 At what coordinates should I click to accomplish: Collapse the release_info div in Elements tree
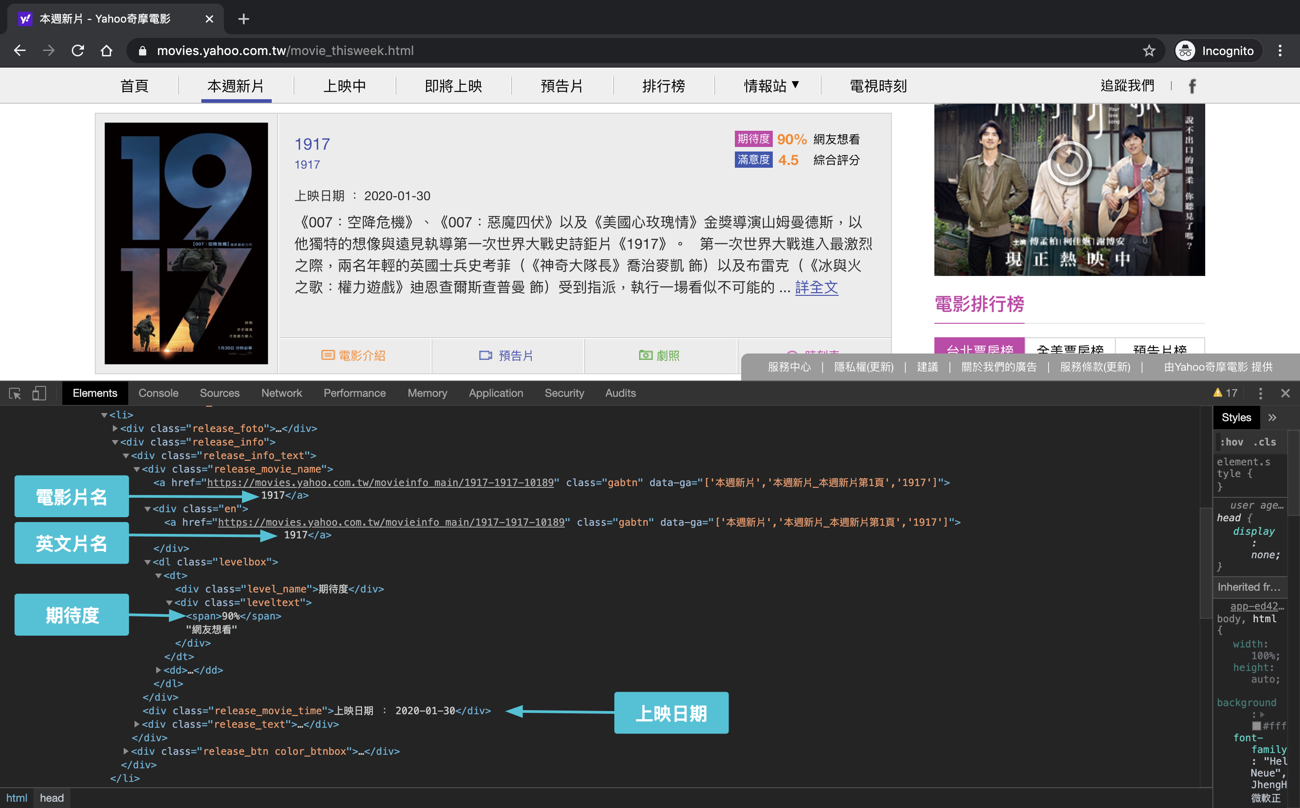(x=115, y=442)
